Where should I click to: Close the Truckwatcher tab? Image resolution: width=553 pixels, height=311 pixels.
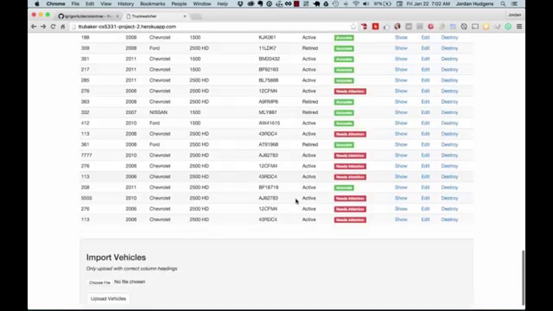point(185,16)
